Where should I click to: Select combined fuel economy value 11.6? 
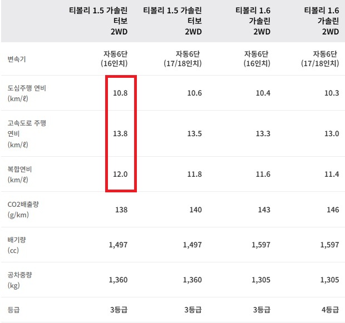click(x=263, y=175)
